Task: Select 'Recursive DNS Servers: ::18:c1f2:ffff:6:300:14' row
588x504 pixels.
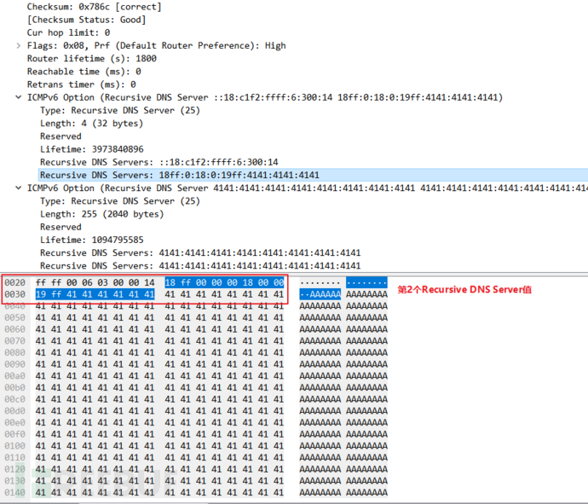Action: click(159, 162)
